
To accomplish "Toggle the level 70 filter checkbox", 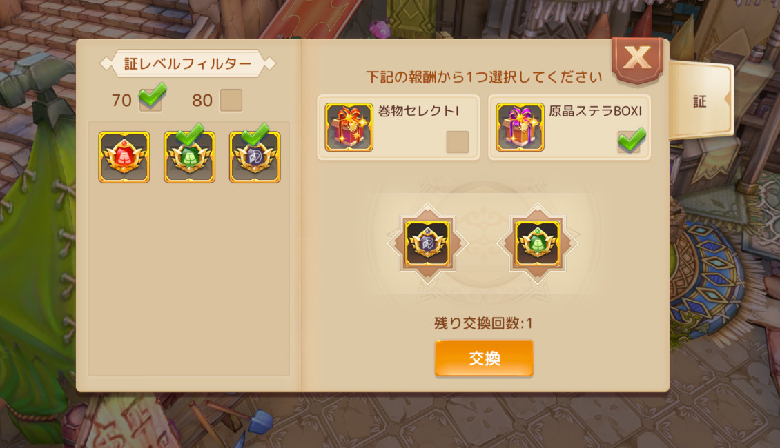I will point(150,99).
